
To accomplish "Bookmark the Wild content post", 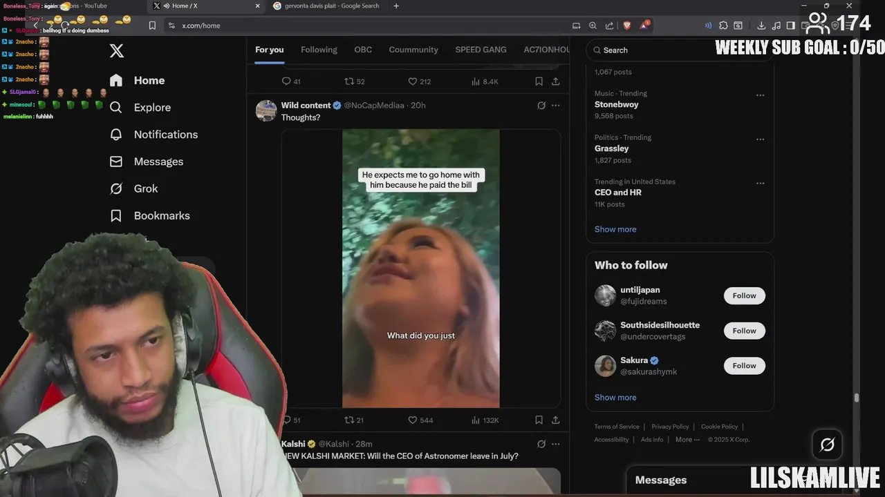I will click(539, 420).
